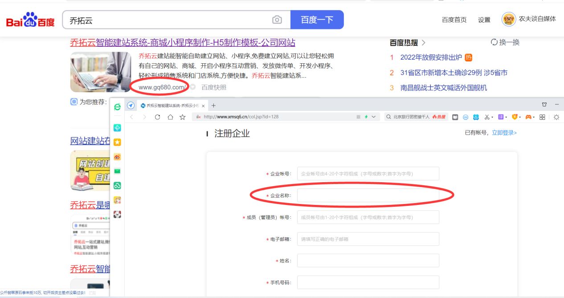Viewport: 564px width, 298px height.
Task: Expand the translate tool dropdown
Action: pos(506,117)
